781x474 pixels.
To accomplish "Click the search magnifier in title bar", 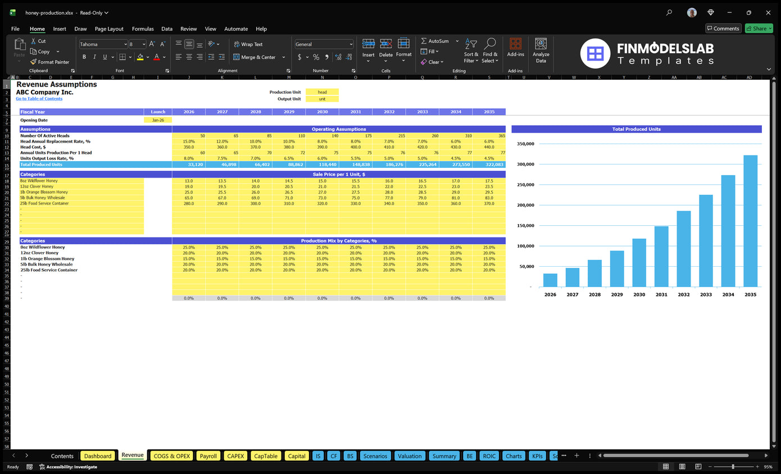I will (x=669, y=12).
